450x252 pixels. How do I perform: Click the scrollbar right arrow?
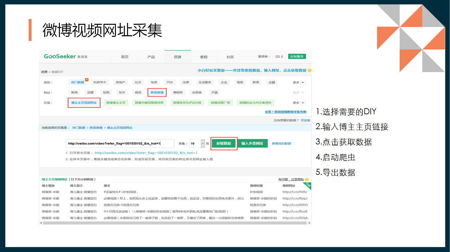tap(309, 223)
